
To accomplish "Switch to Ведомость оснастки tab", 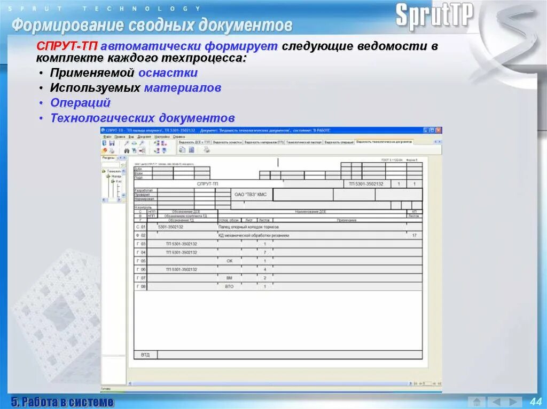I will (x=227, y=142).
